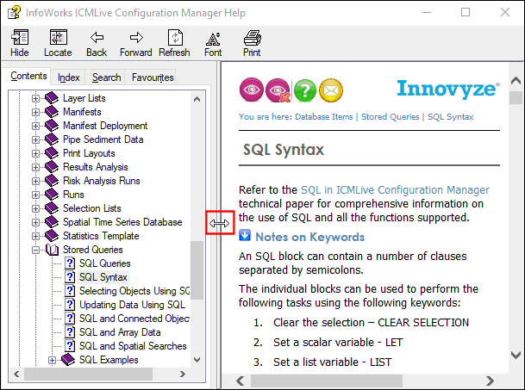Expand the Spatial Time Series Database node
The width and height of the screenshot is (525, 390).
coord(35,222)
